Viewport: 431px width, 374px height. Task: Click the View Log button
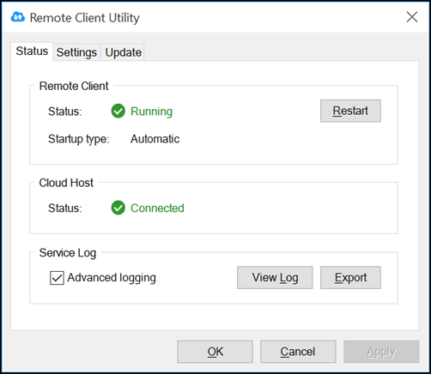coord(275,277)
